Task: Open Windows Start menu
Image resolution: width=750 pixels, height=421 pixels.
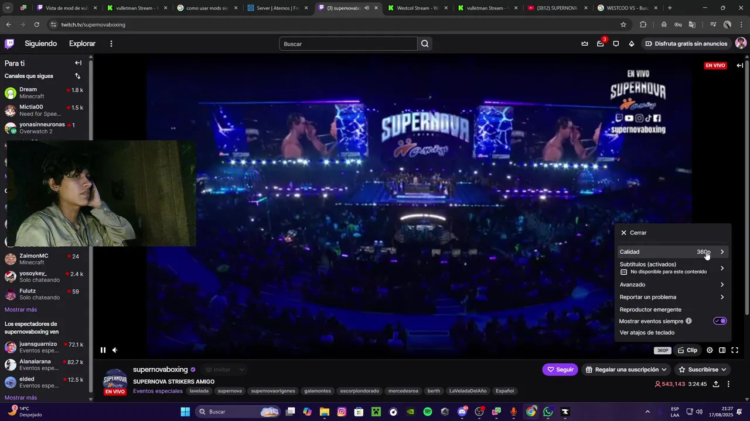Action: click(185, 412)
